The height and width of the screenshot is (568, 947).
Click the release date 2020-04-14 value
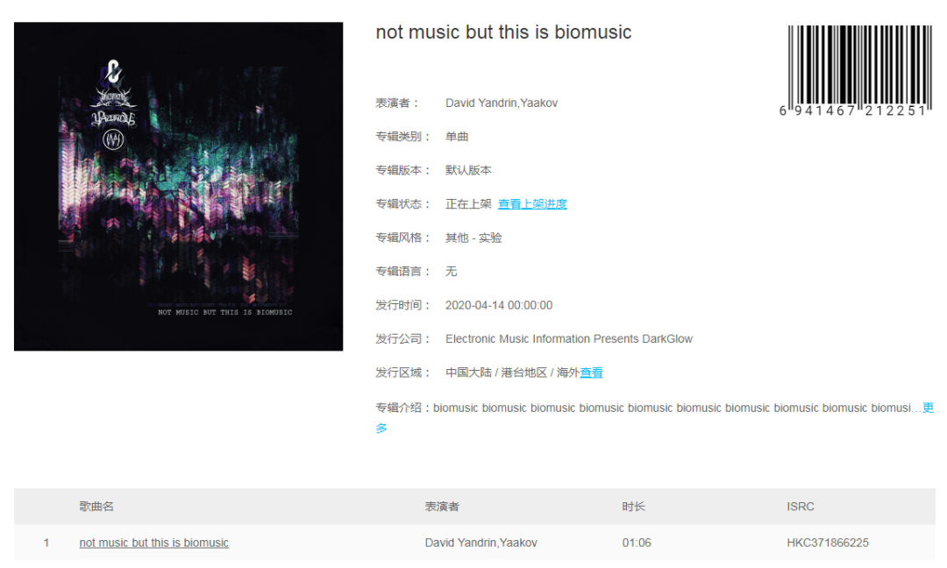pos(499,305)
